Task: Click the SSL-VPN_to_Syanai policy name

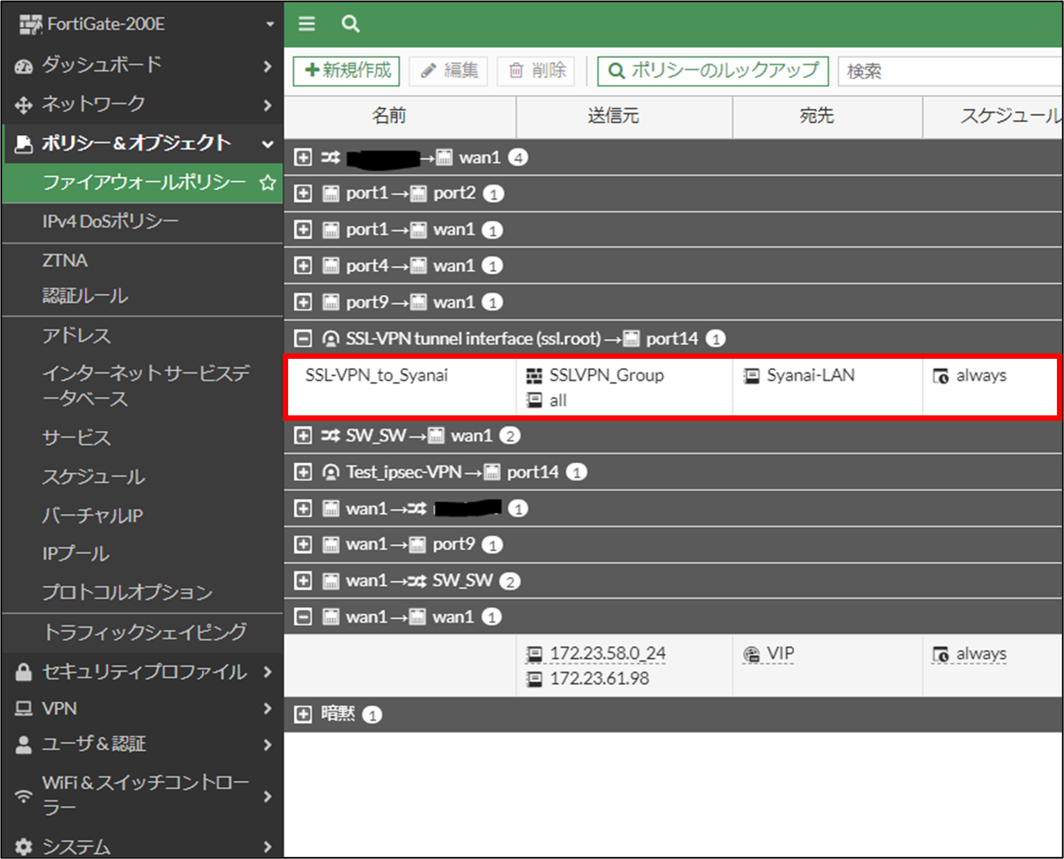Action: point(376,375)
